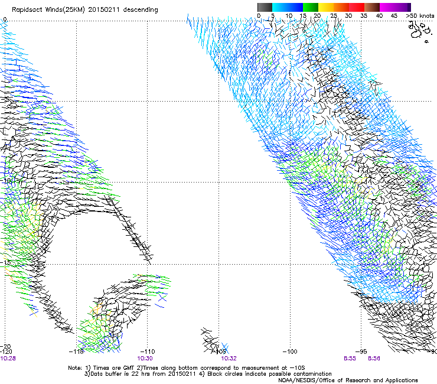437x384 pixels.
Task: Click the '-110' longitude axis label
Action: pyautogui.click(x=148, y=352)
